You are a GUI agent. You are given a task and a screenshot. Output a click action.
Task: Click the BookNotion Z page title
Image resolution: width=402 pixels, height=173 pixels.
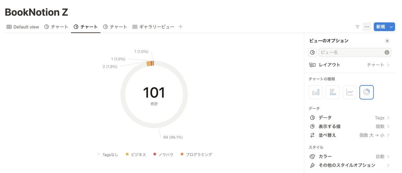(x=37, y=12)
